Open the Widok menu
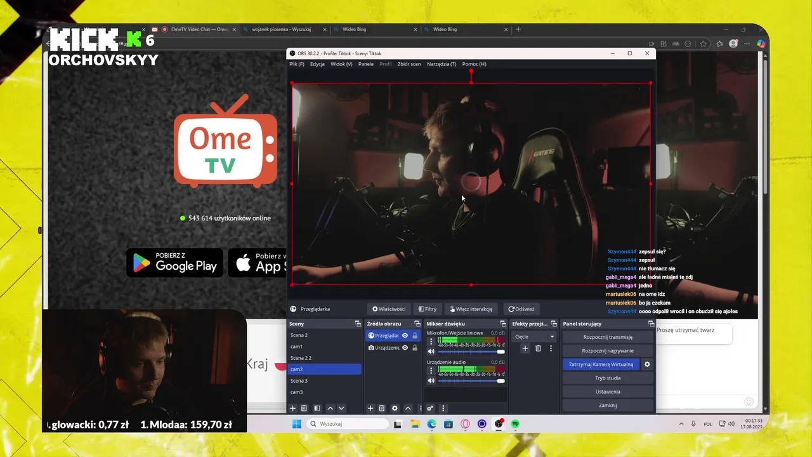 coord(341,64)
